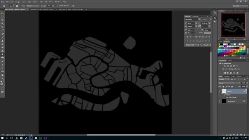Select the Zoom tool
The width and height of the screenshot is (249, 140).
(2, 79)
